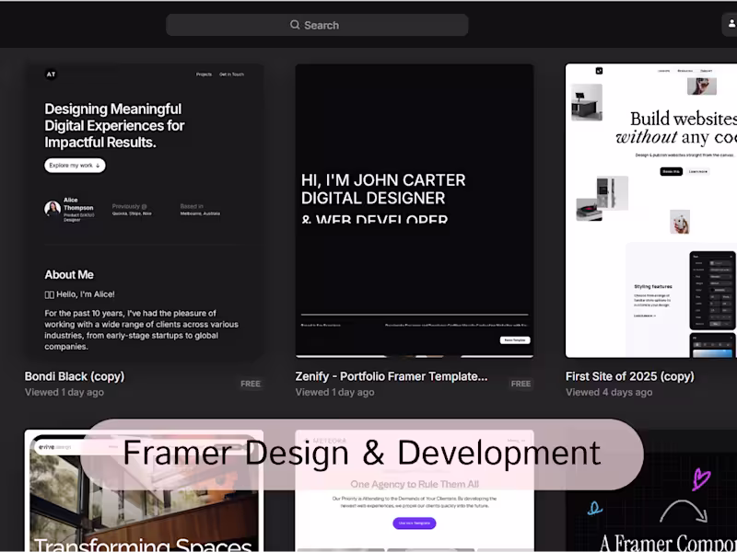
Task: Click the search magnifier icon
Action: (x=295, y=25)
